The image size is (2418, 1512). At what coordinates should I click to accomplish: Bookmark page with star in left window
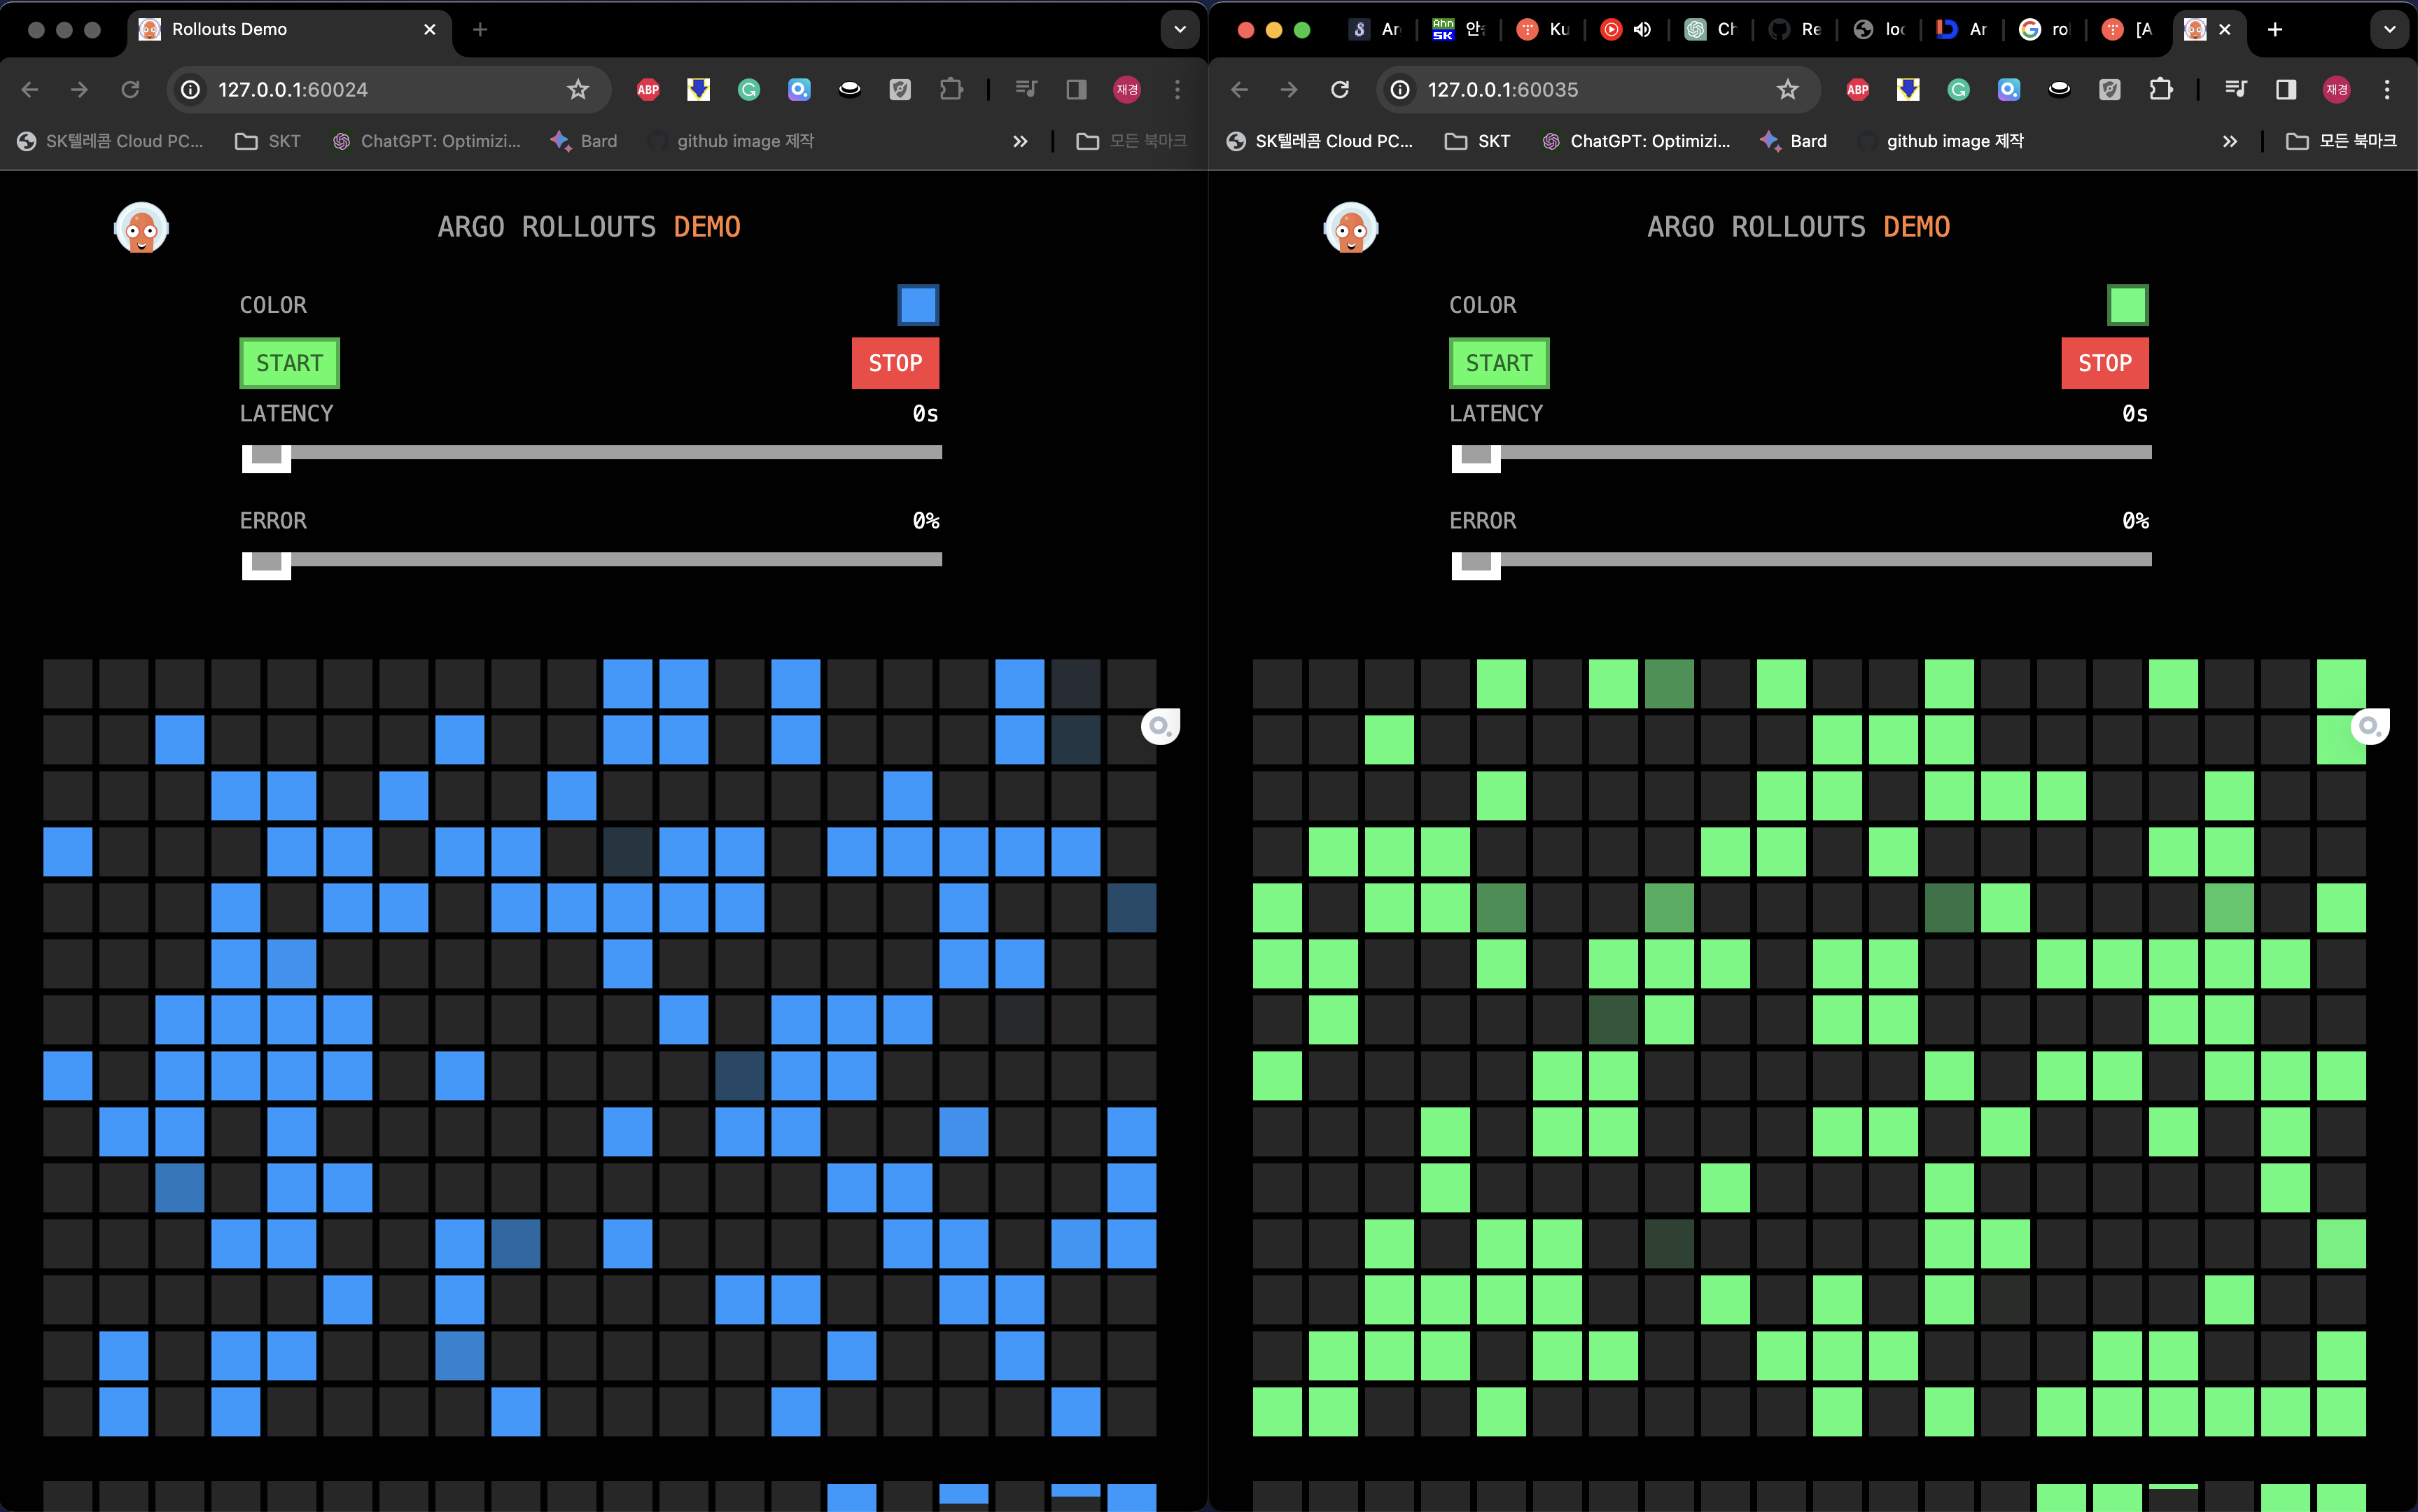point(578,90)
